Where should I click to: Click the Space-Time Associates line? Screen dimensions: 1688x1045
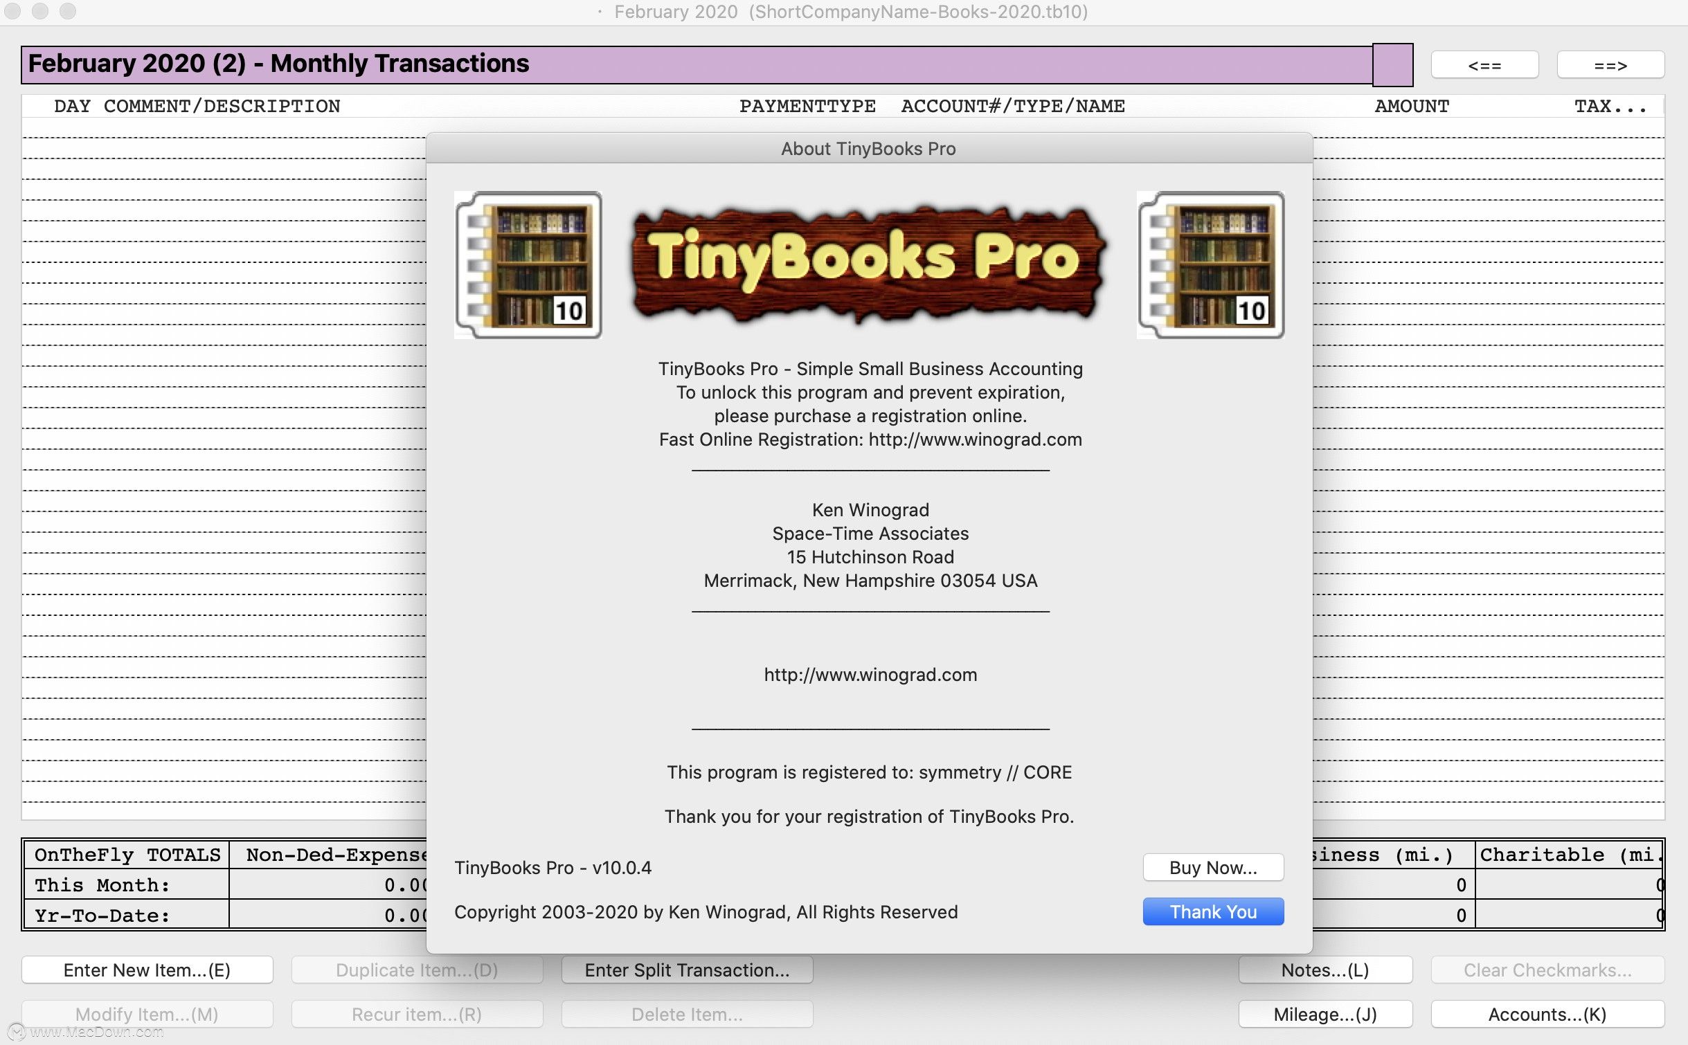870,534
